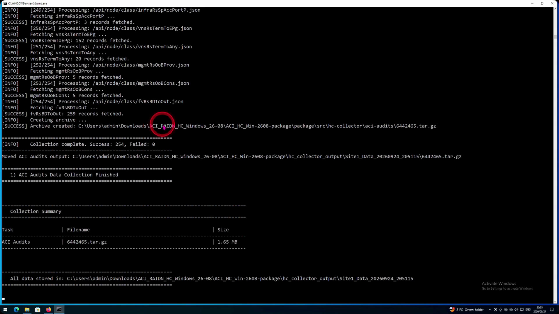
Task: Open the network status icon
Action: [521, 310]
